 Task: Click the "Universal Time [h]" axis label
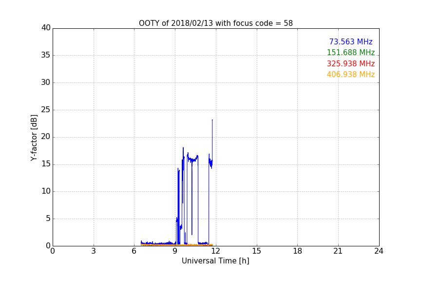click(215, 261)
